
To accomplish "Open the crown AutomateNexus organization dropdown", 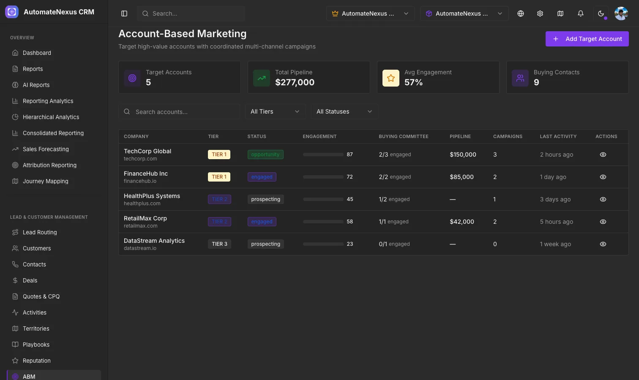I will click(x=370, y=14).
